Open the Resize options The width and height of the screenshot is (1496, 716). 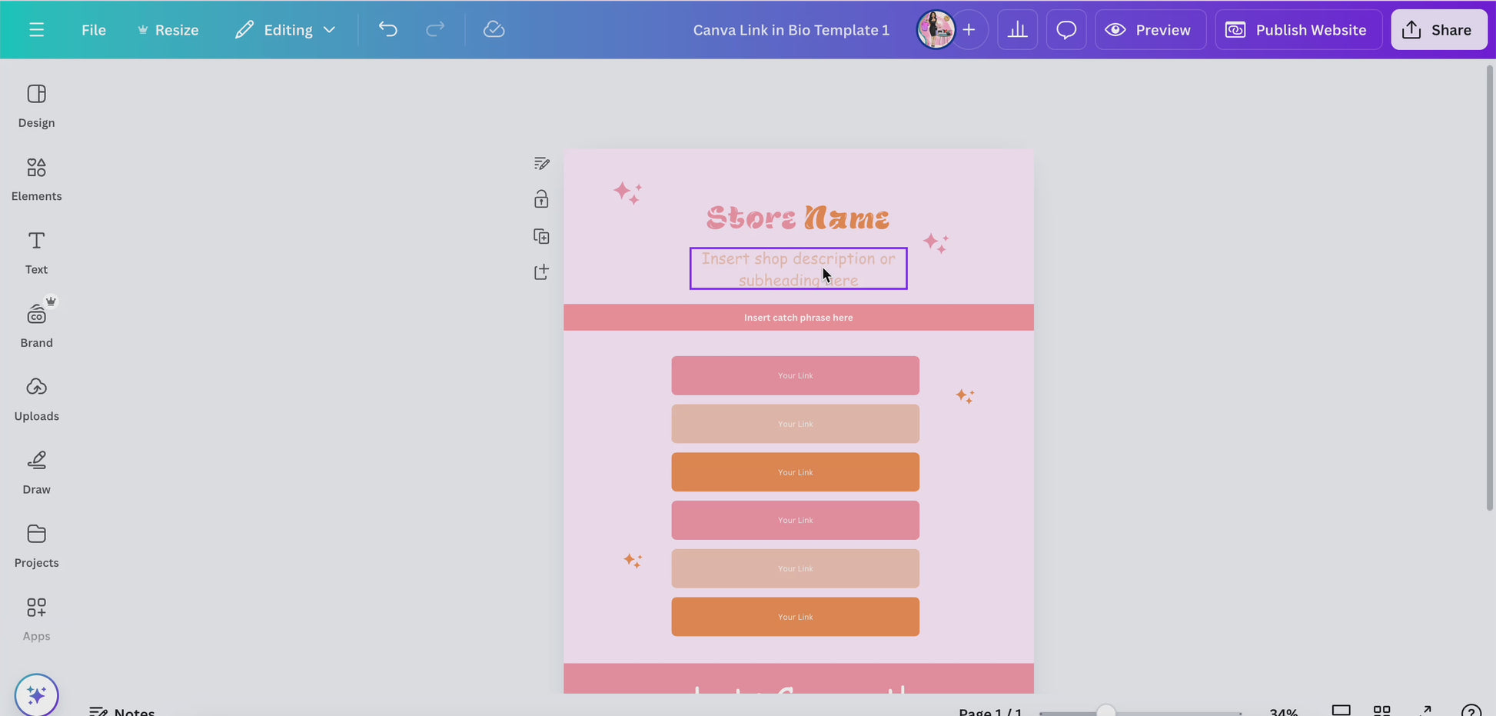click(x=168, y=29)
